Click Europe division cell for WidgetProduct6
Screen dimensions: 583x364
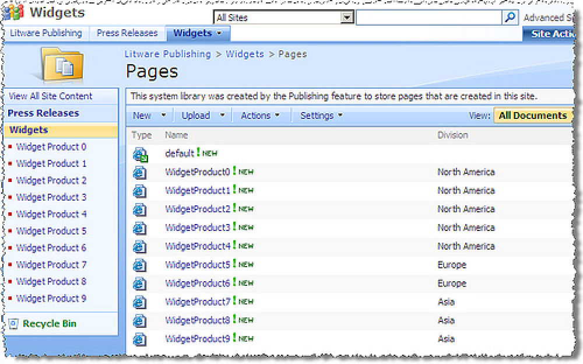pos(452,284)
